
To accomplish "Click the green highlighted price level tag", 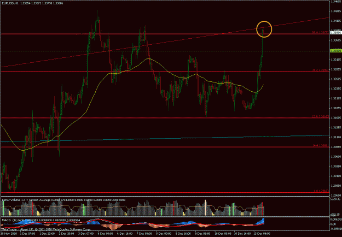I will tap(335, 51).
